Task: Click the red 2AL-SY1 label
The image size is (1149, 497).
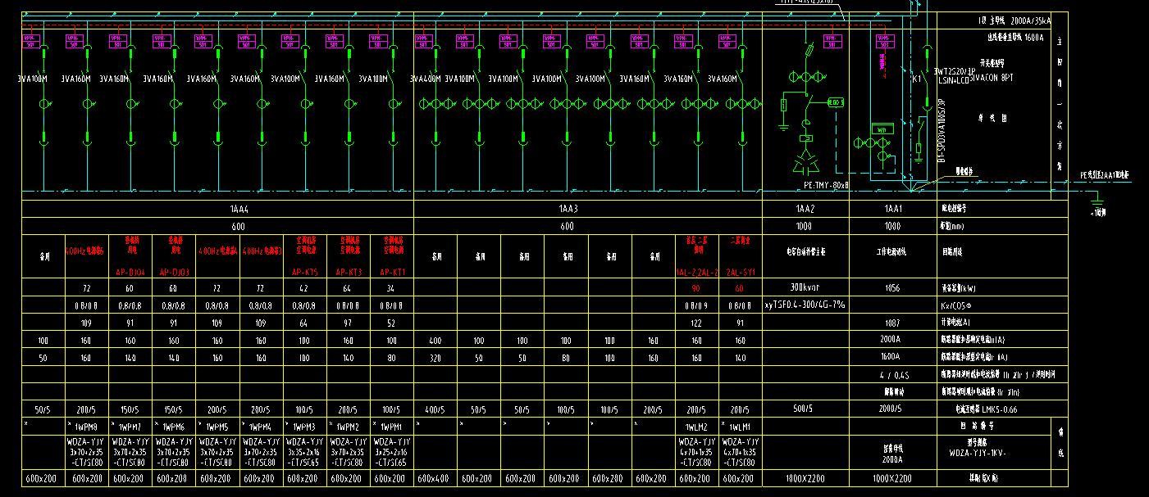Action: coord(741,272)
